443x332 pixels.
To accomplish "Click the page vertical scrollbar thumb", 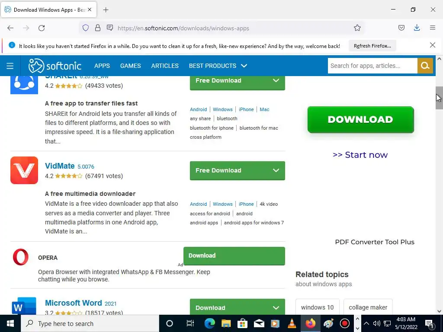I will 439,98.
